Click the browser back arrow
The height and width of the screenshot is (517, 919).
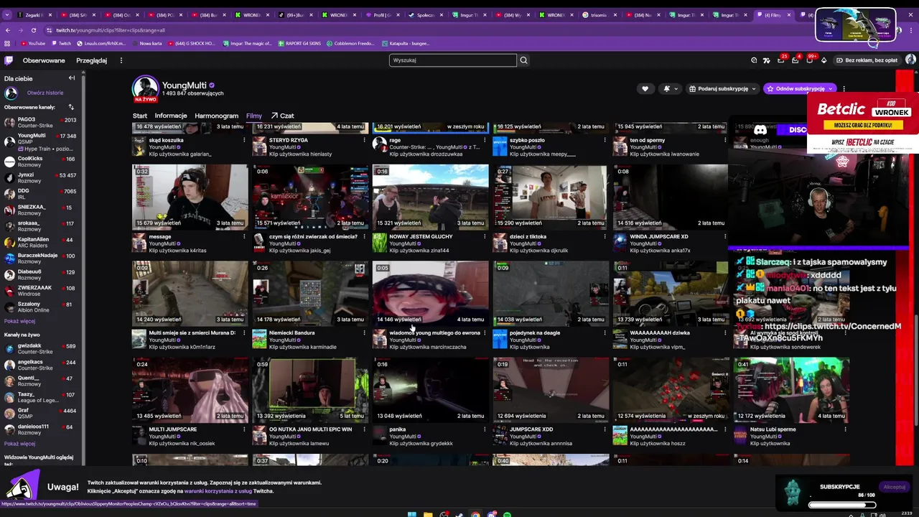[8, 30]
